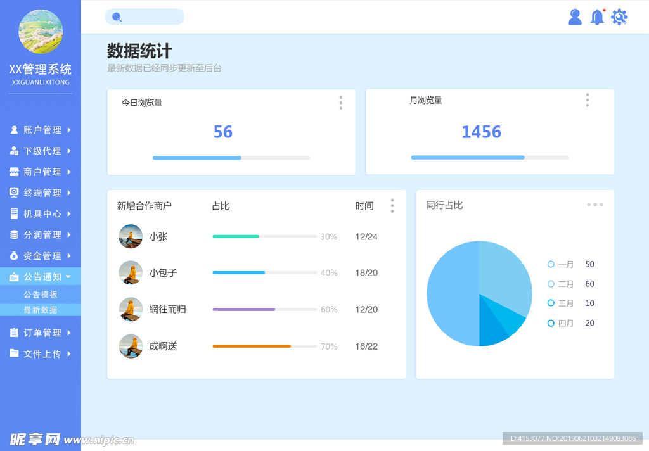Toggle the 三月 legend marker
The image size is (649, 451).
click(x=551, y=303)
